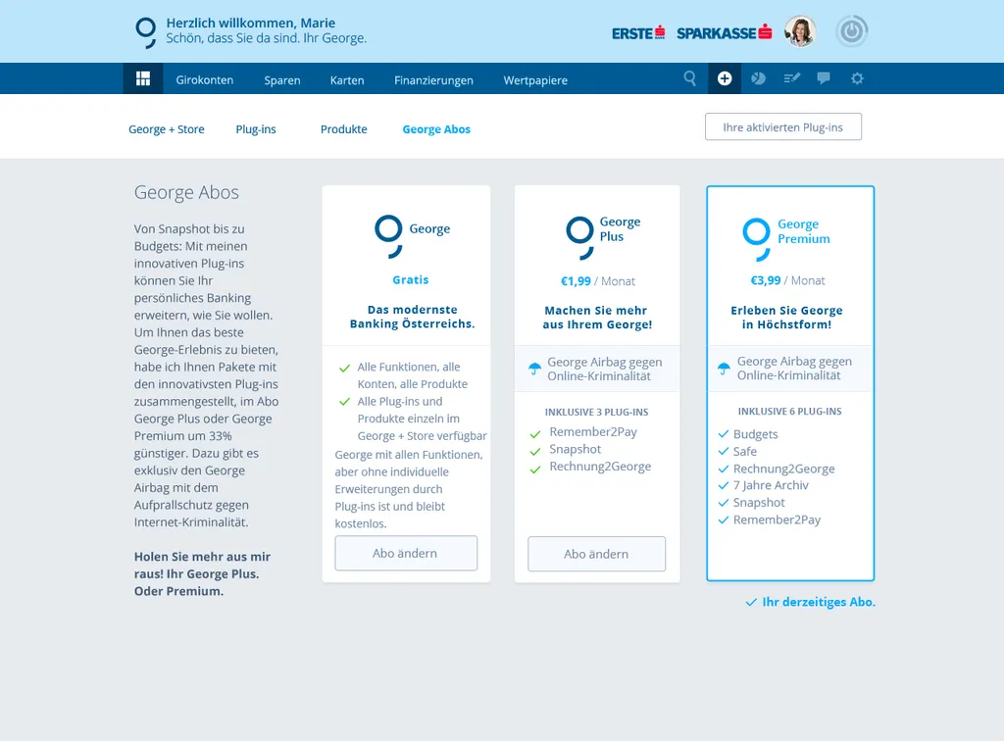Click Ihre aktivierten Plug-ins button
The width and height of the screenshot is (1004, 741).
point(783,126)
